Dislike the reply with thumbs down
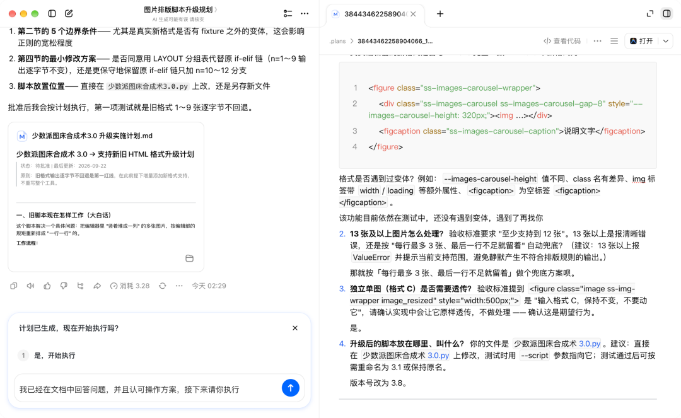Viewport: 681px width, 418px height. (x=64, y=286)
